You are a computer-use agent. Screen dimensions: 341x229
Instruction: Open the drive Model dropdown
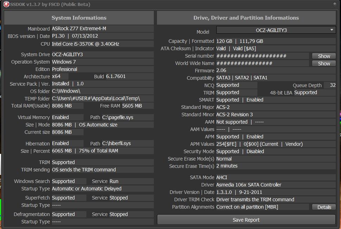[x=276, y=30]
